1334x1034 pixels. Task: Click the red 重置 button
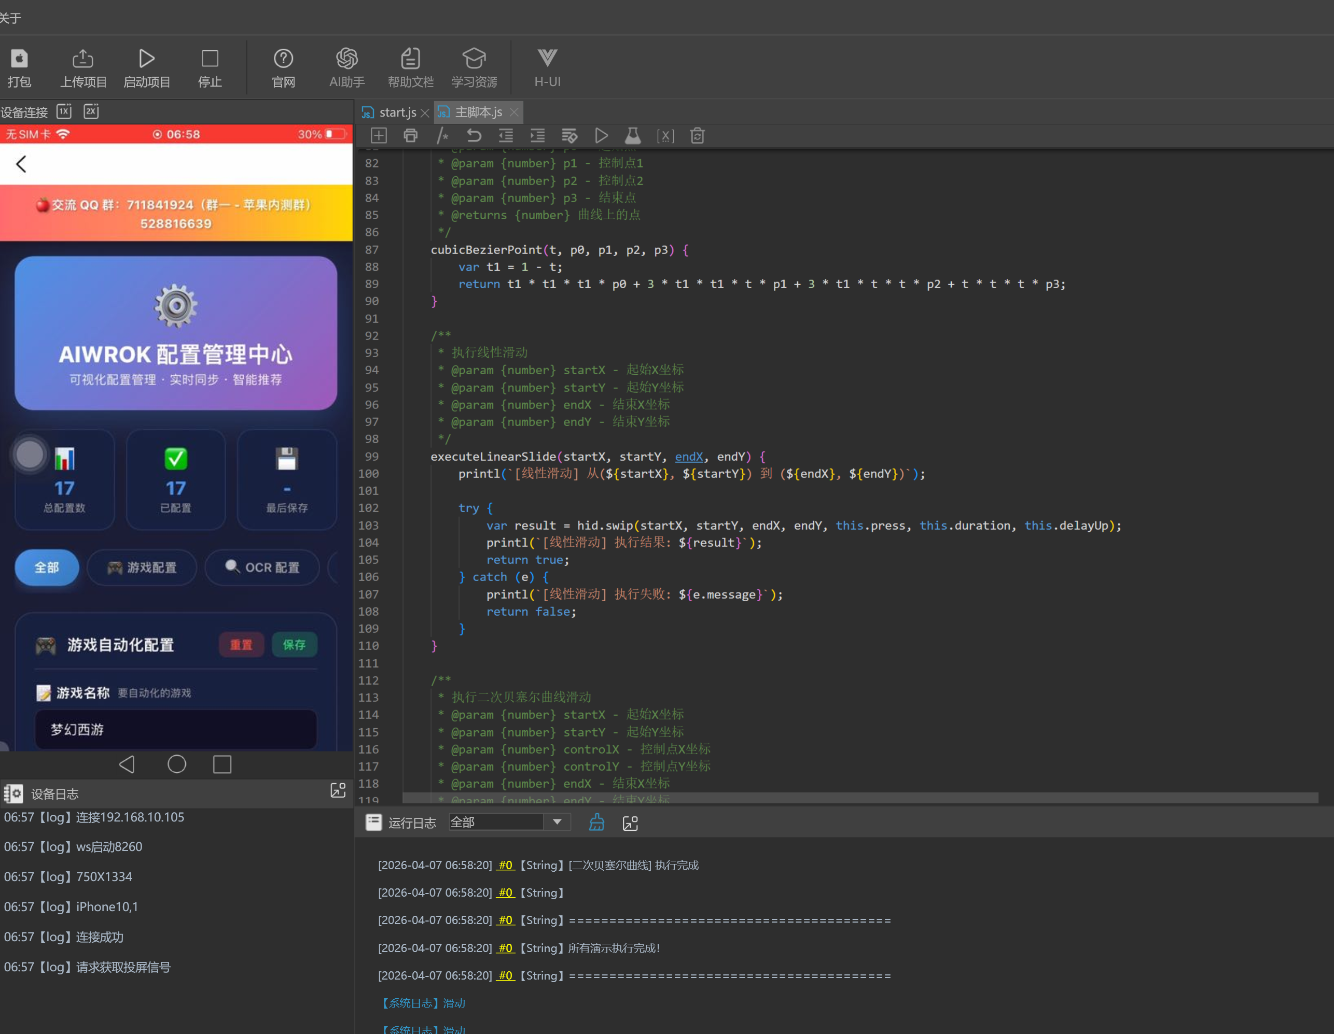(241, 645)
